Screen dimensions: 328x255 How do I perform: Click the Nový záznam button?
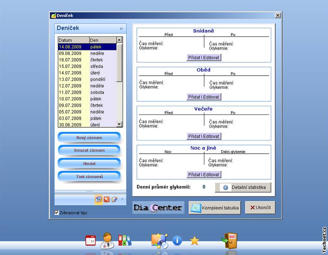click(89, 137)
